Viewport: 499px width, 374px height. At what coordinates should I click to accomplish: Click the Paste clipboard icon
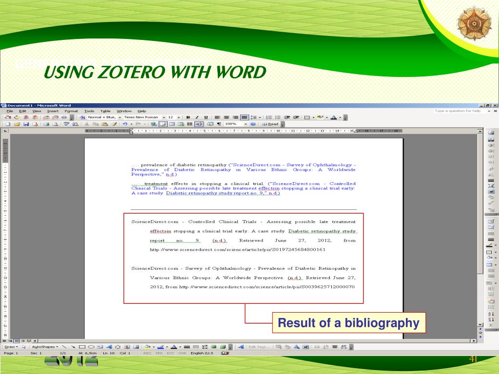[104, 124]
